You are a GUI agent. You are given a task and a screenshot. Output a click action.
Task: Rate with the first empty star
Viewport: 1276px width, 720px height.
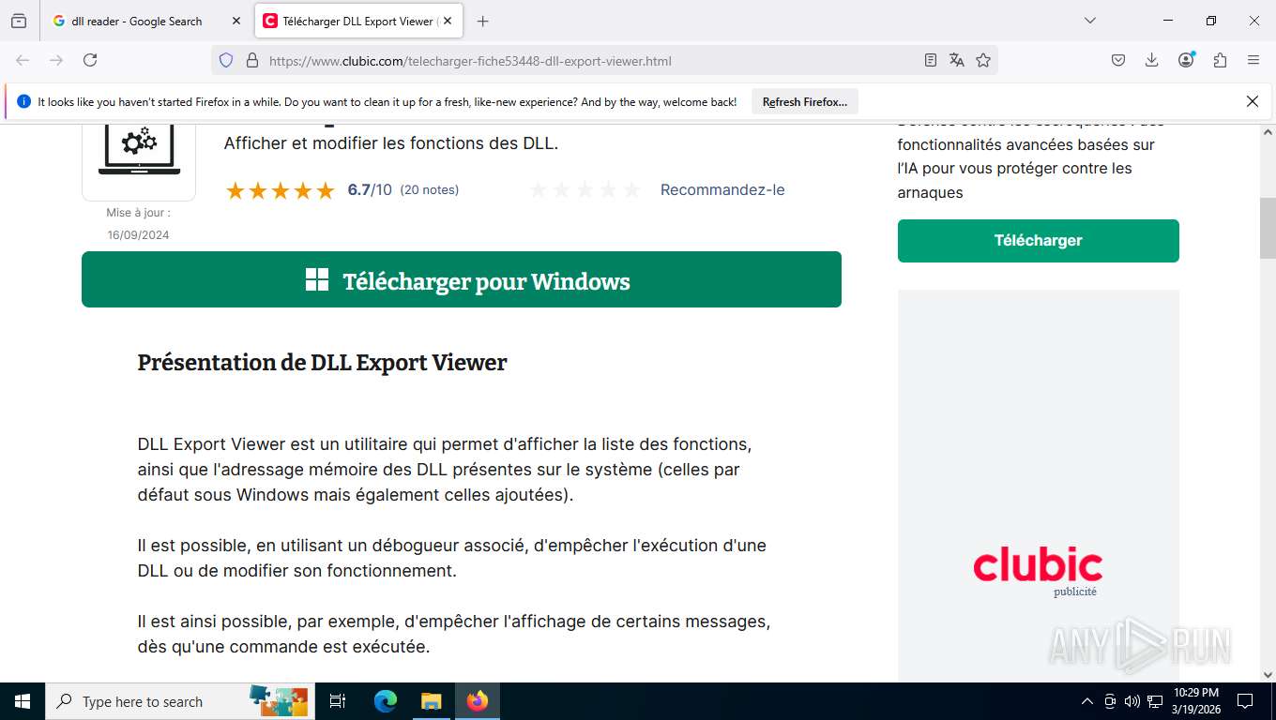click(539, 190)
